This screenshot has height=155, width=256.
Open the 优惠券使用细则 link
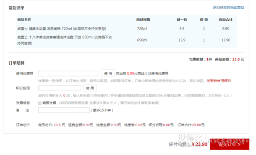tap(219, 81)
